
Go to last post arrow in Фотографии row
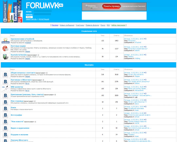(x=145, y=113)
